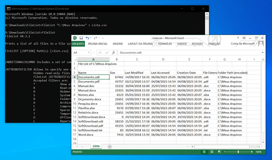The height and width of the screenshot is (160, 272).
Task: Open the EXIBIÇÃO tab
Action: [x=214, y=44]
